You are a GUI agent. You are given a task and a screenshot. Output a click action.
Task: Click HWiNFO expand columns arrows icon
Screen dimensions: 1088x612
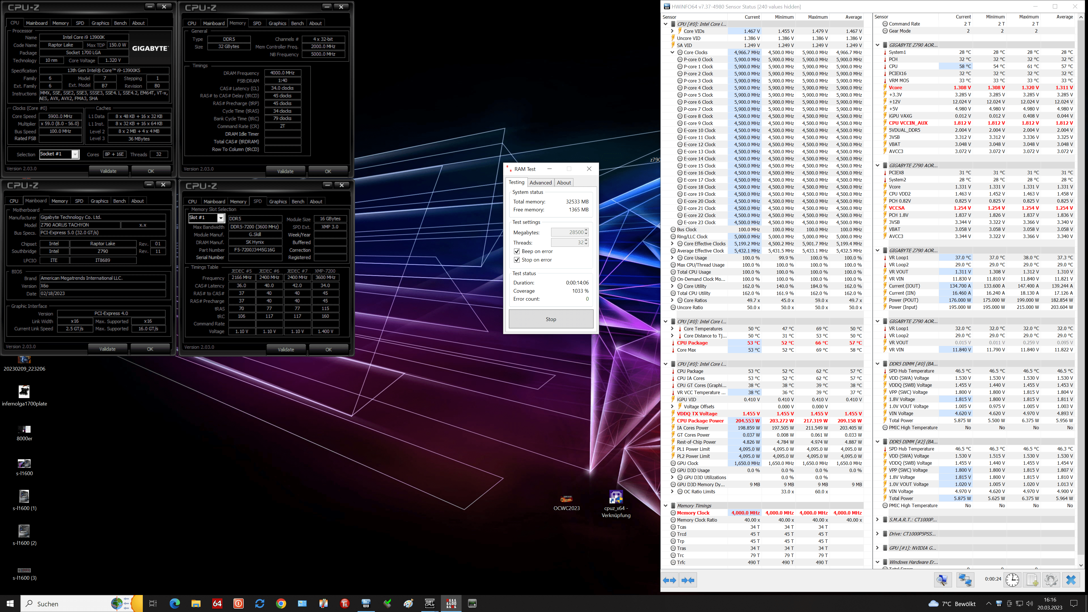click(670, 580)
